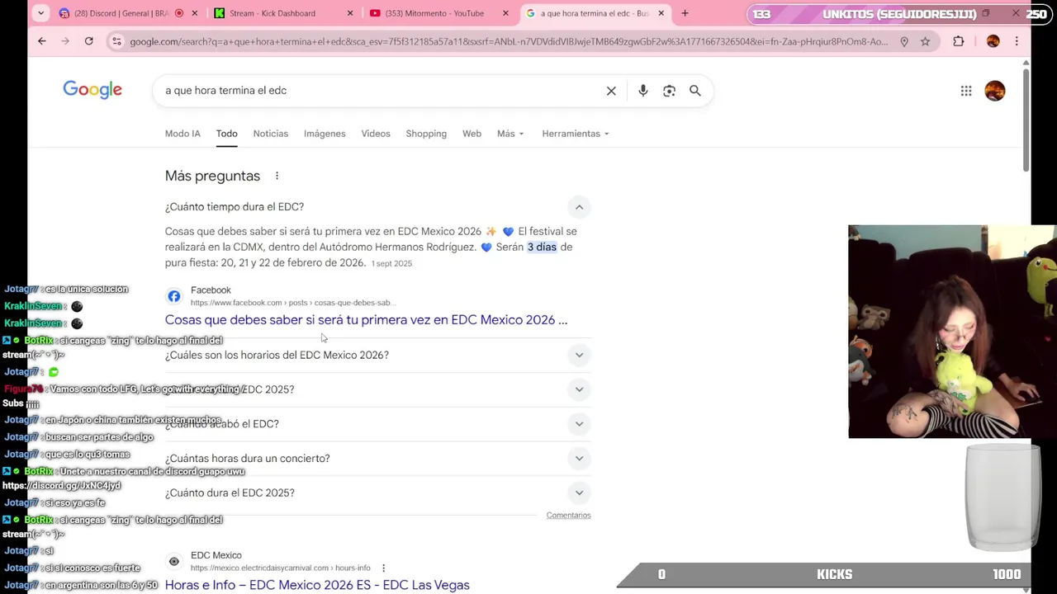Open the Herramientas dropdown
1057x594 pixels.
point(576,134)
